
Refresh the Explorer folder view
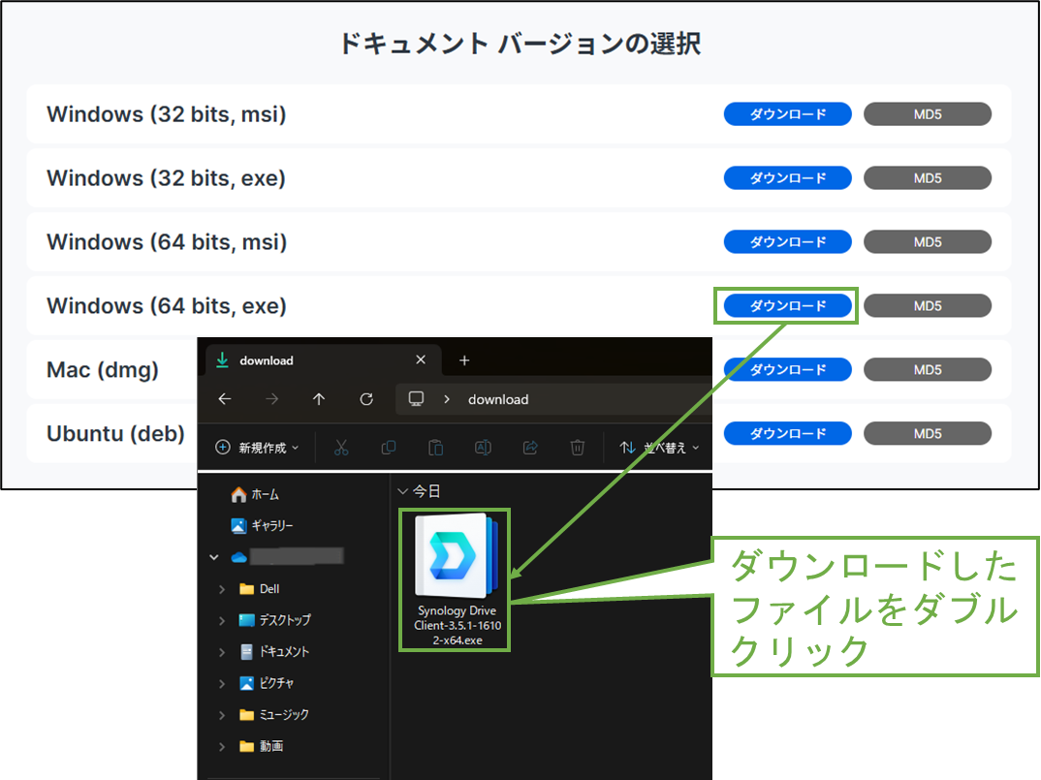(366, 399)
